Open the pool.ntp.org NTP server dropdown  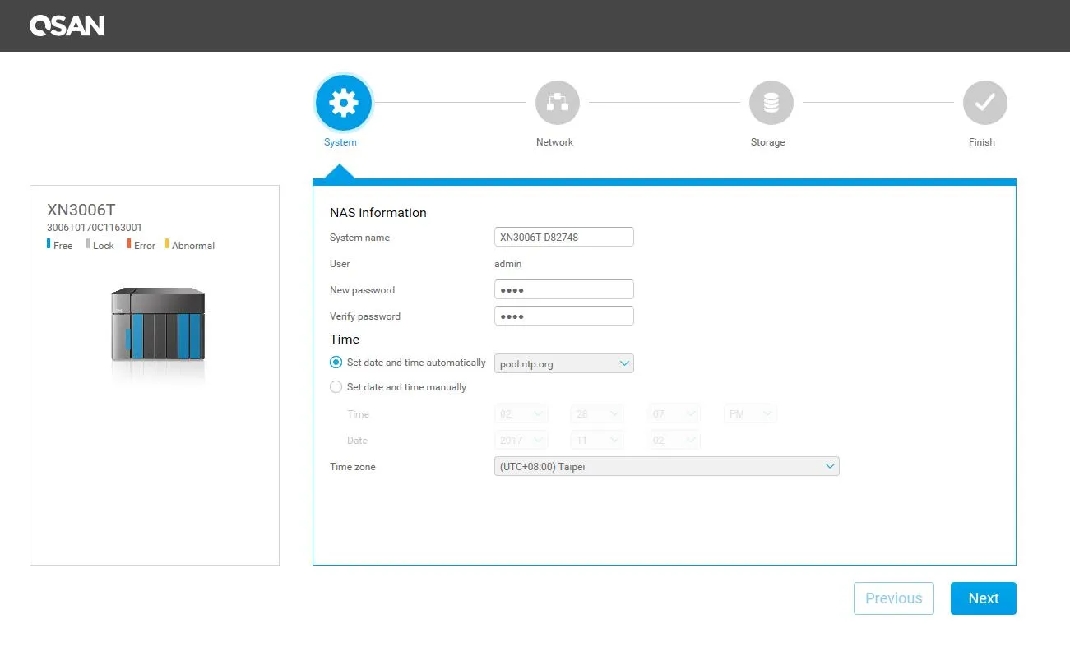tap(564, 363)
